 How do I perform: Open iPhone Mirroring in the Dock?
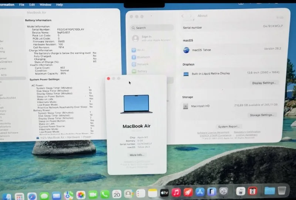212,192
